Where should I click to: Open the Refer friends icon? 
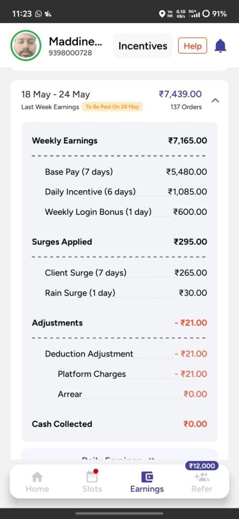(202, 477)
